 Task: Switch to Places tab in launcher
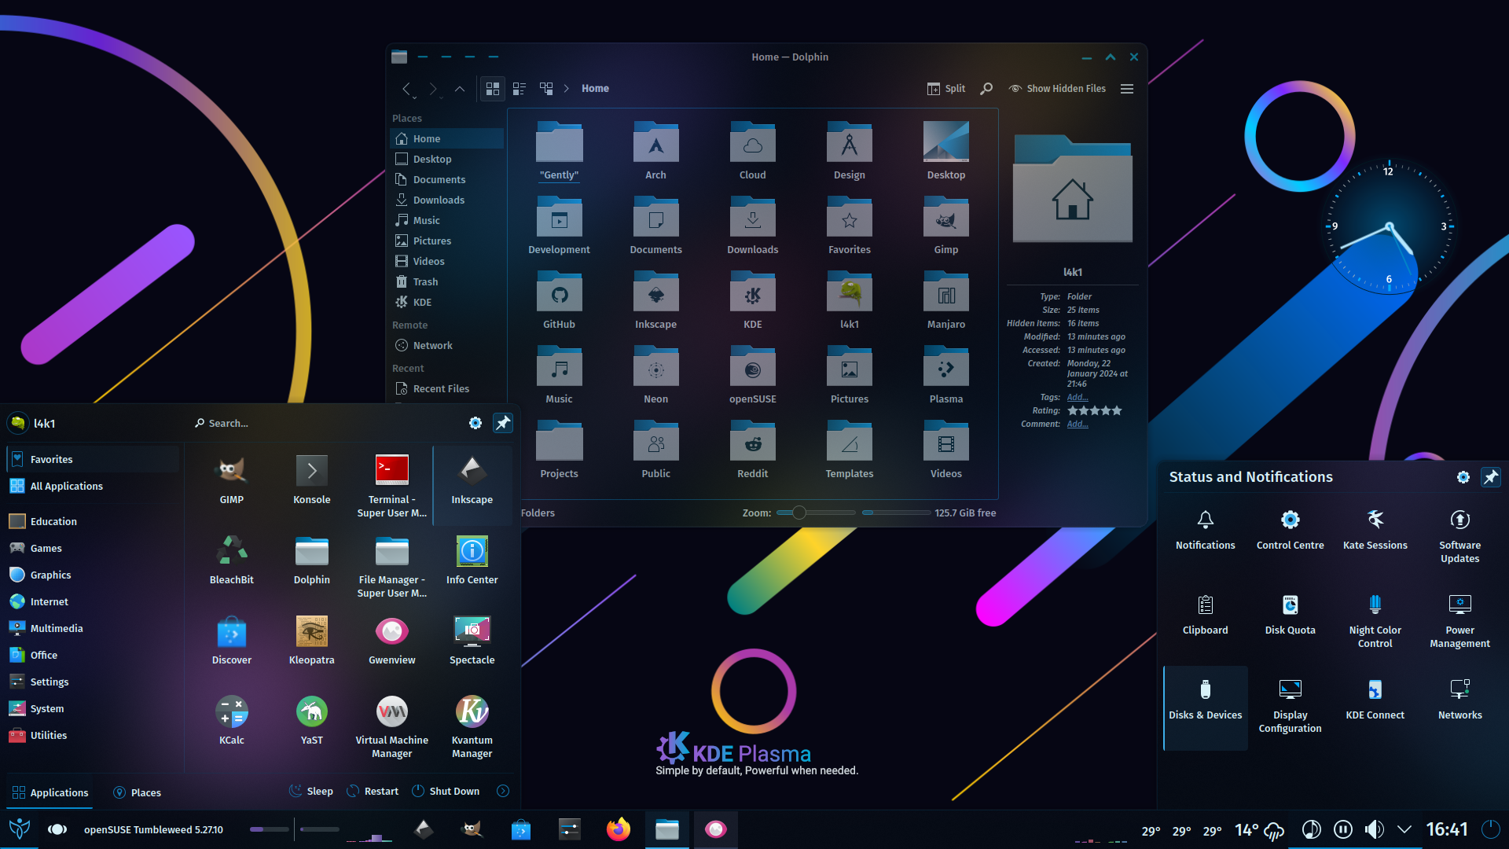(138, 792)
